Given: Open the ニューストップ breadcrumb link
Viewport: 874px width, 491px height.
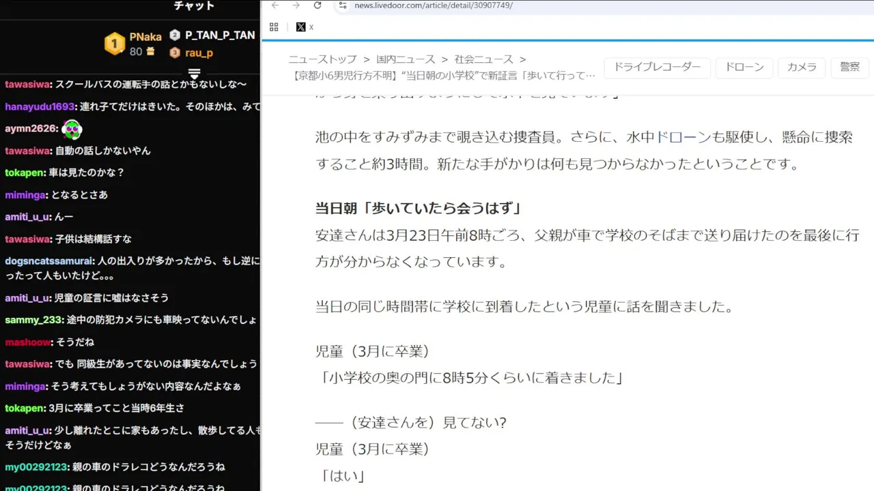Looking at the screenshot, I should pos(322,59).
